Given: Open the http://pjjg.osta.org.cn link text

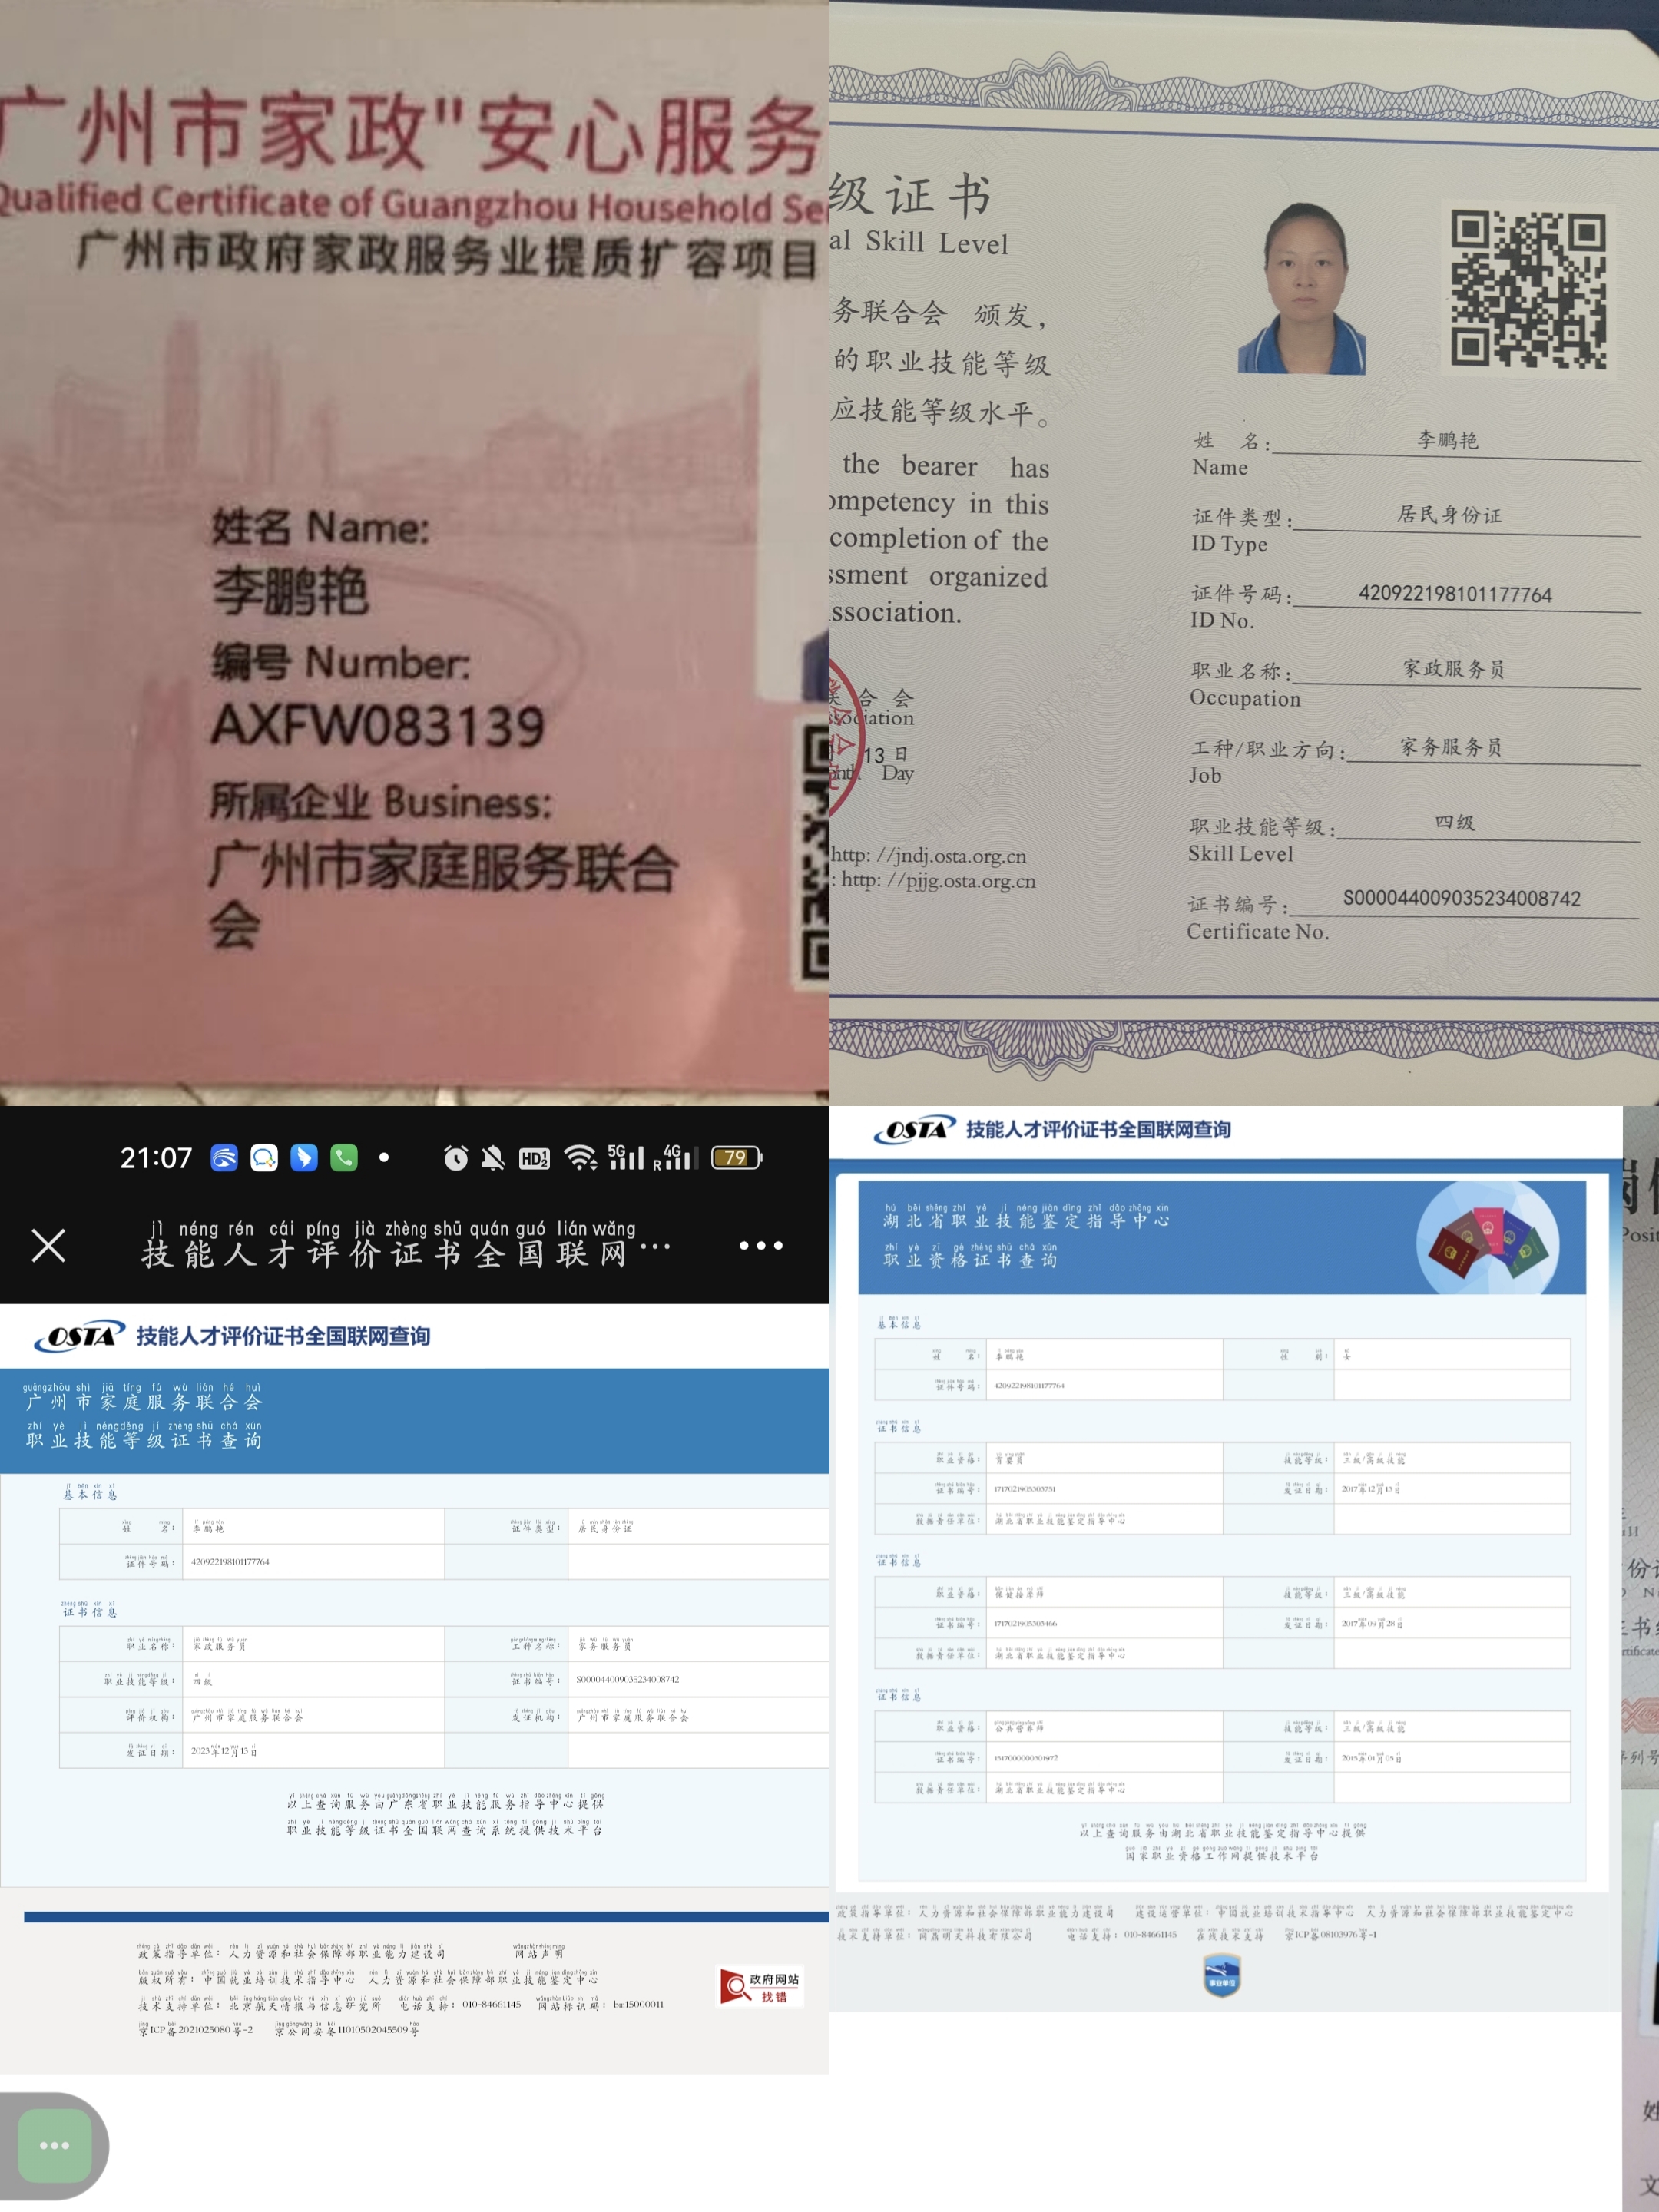Looking at the screenshot, I should (938, 881).
